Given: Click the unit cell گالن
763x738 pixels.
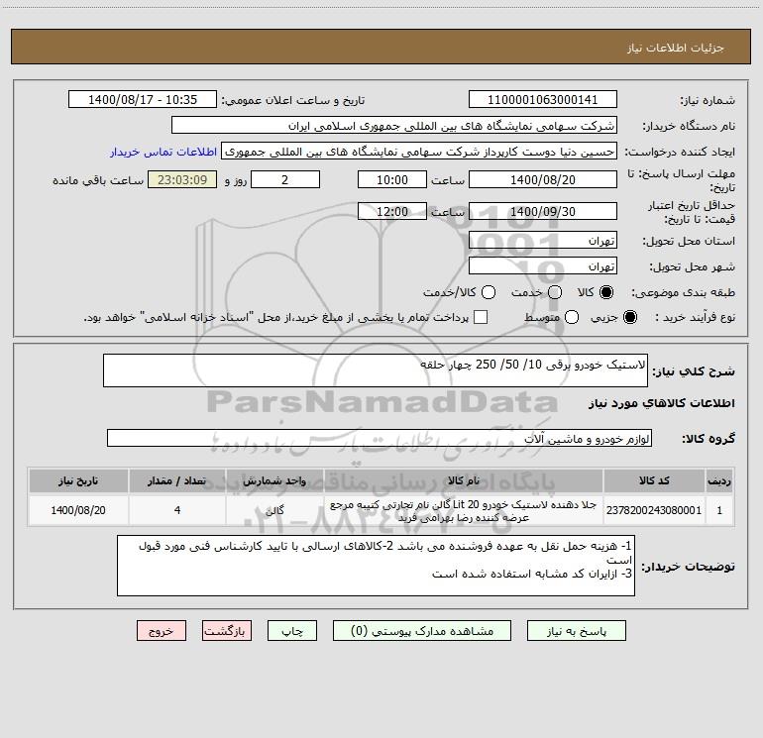Looking at the screenshot, I should [274, 510].
